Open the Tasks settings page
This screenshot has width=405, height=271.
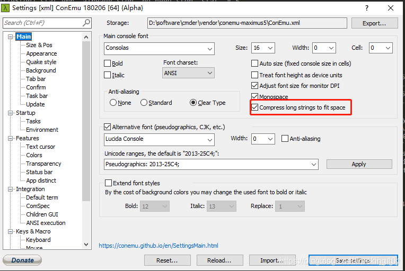[33, 121]
